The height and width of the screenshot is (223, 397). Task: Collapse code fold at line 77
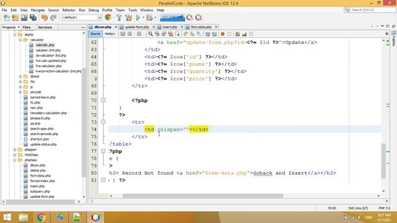(103, 151)
